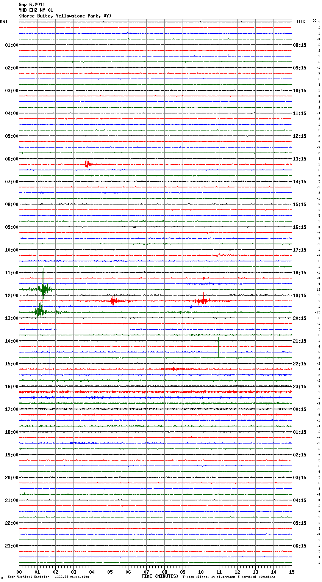Select the 03:00 MST time label
The width and height of the screenshot is (322, 582).
click(x=12, y=91)
